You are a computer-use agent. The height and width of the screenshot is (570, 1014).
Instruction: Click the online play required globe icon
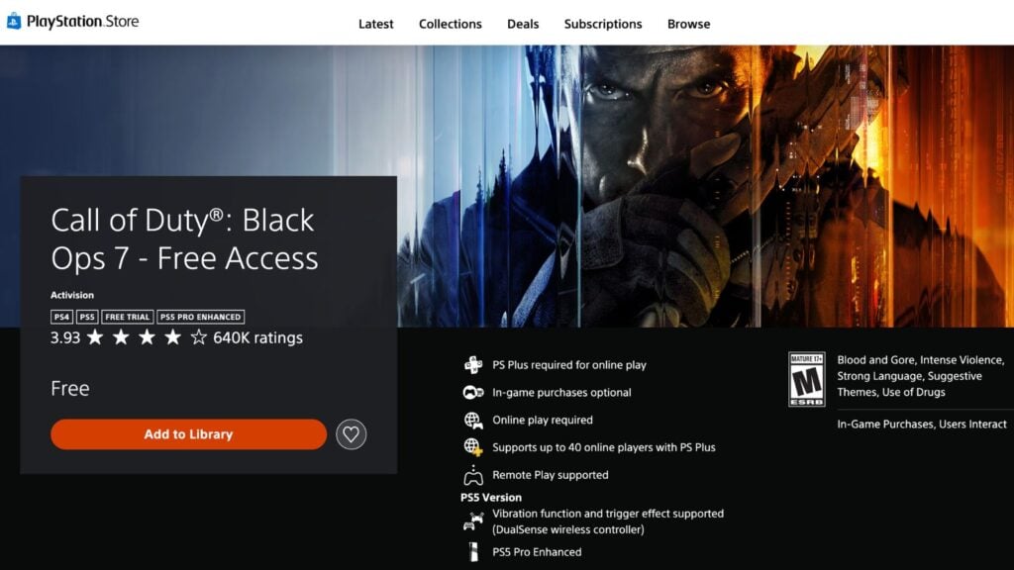473,421
